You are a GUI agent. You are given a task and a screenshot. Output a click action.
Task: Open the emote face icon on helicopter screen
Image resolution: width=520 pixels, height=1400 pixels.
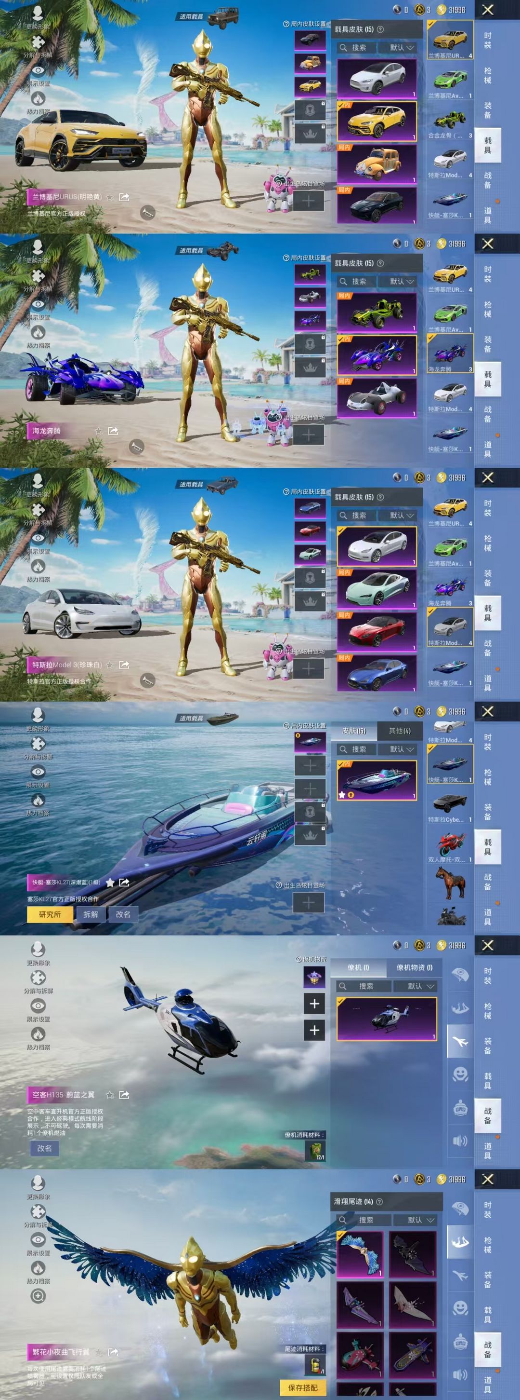pos(460,1074)
